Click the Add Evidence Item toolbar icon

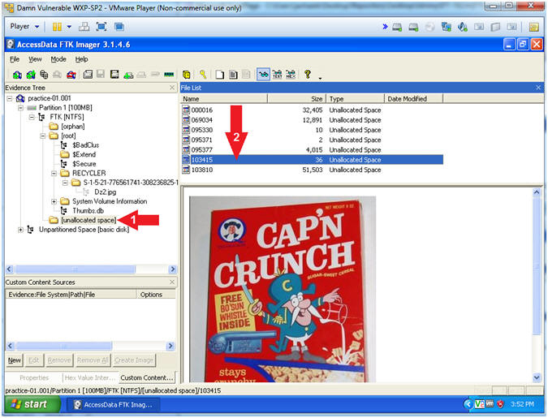tap(17, 75)
